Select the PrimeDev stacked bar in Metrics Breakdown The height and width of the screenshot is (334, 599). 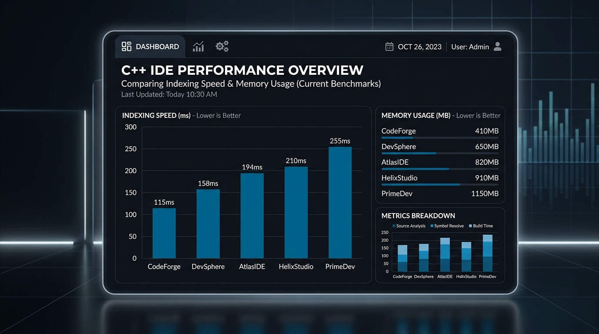click(x=488, y=253)
